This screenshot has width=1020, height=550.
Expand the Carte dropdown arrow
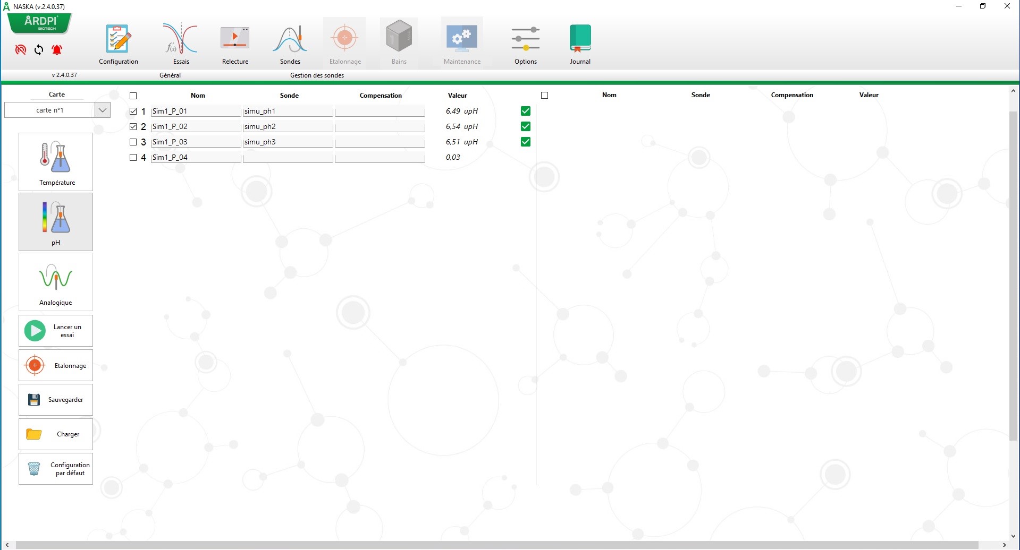[x=103, y=110]
